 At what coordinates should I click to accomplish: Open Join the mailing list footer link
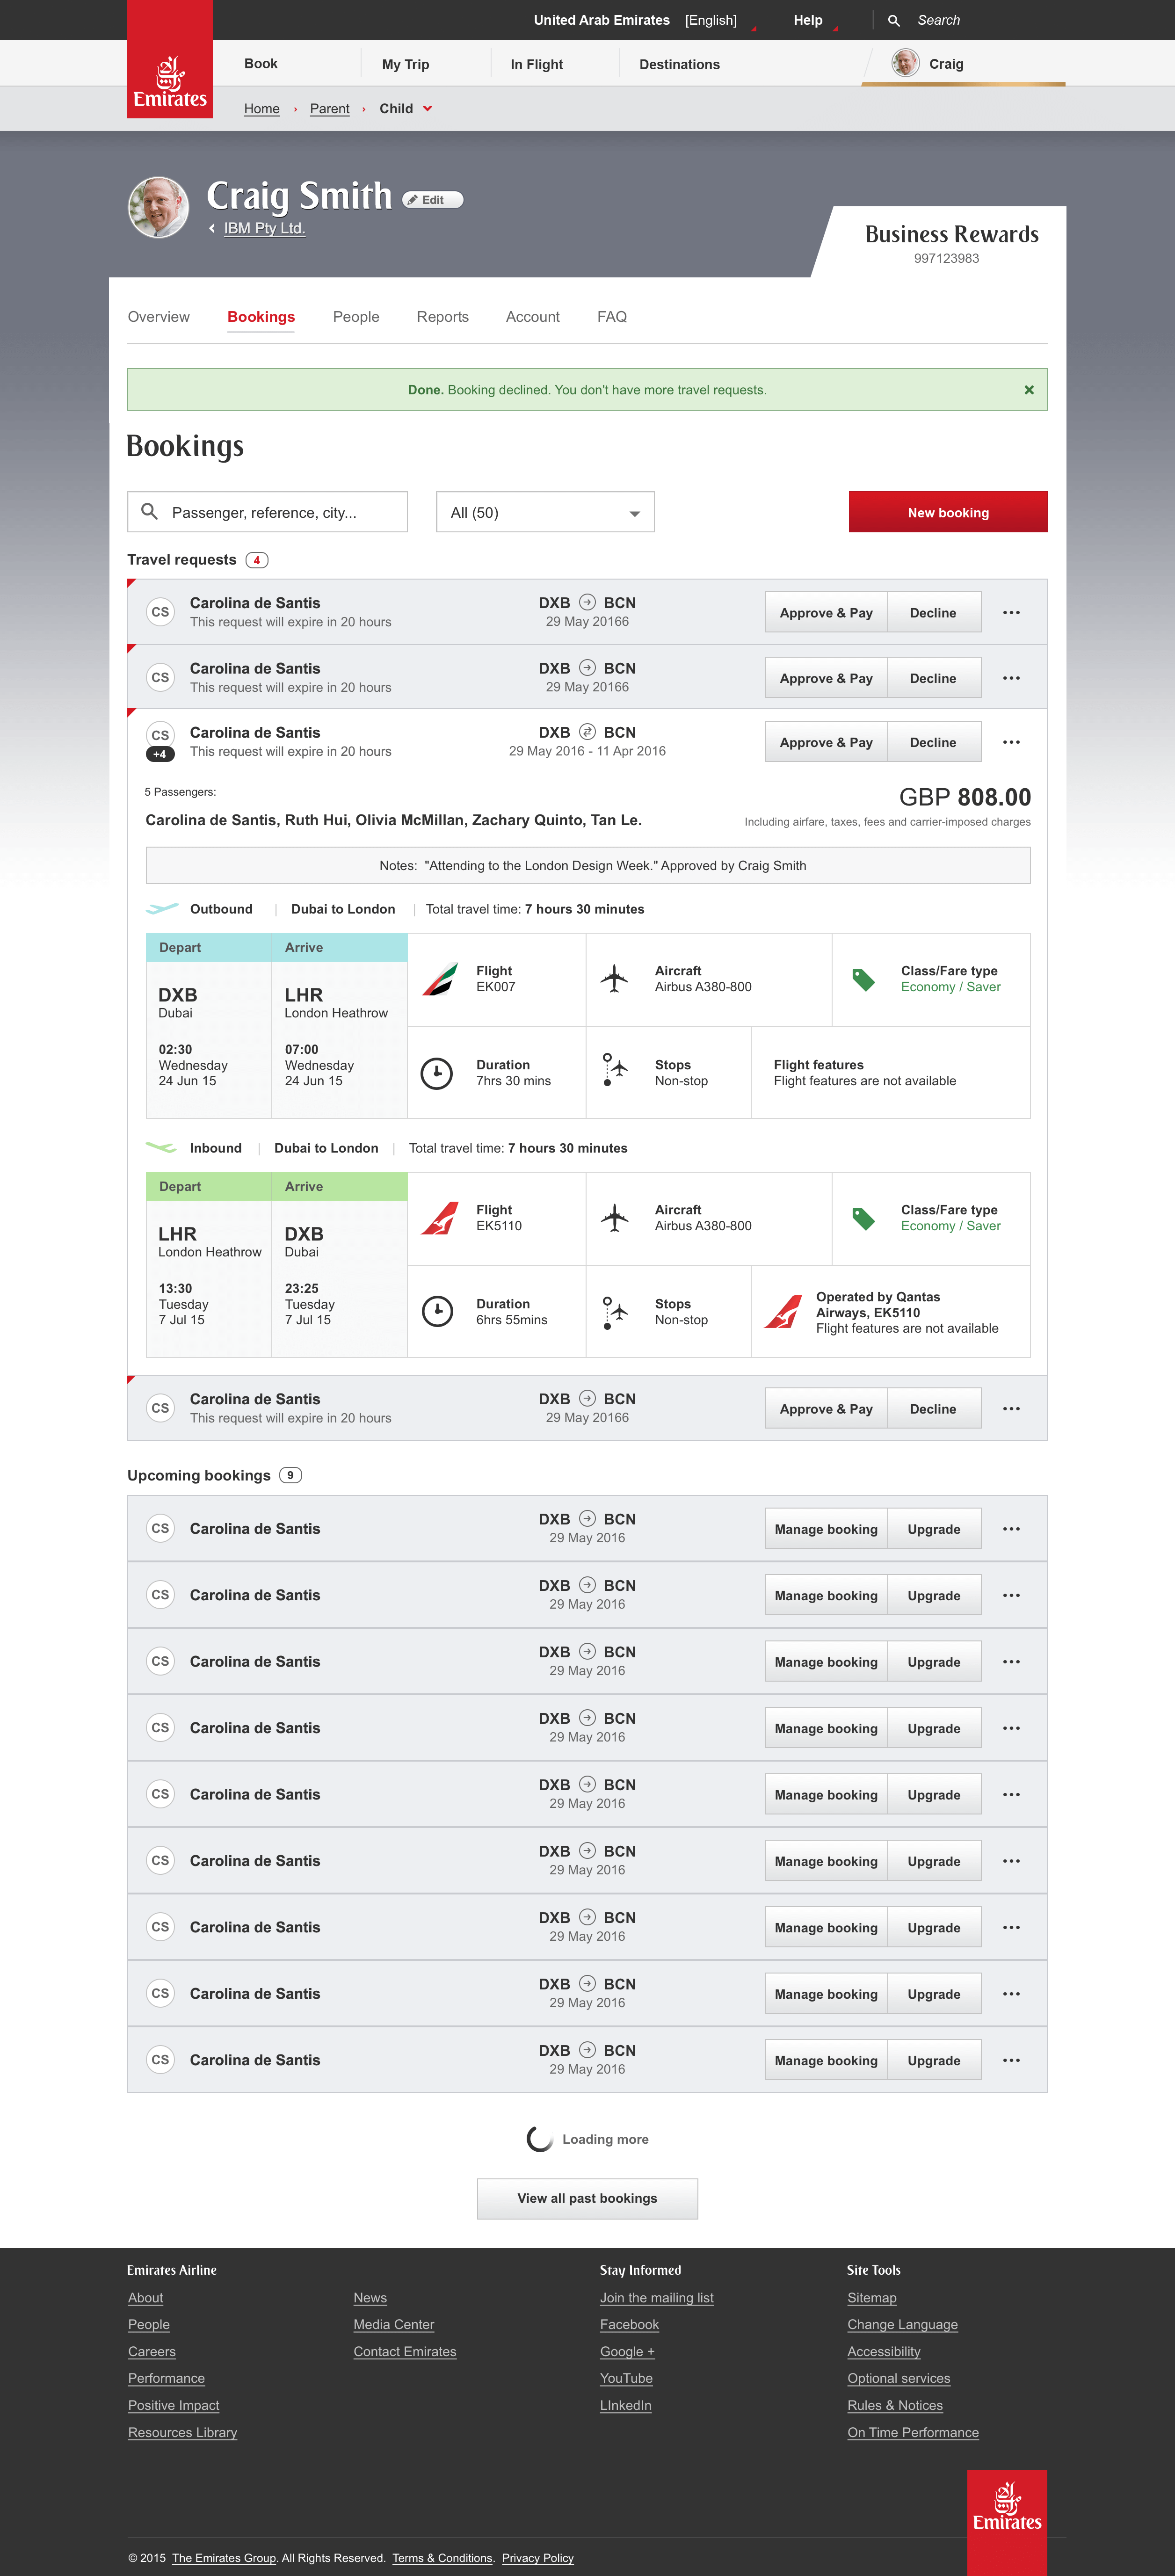(x=657, y=2298)
